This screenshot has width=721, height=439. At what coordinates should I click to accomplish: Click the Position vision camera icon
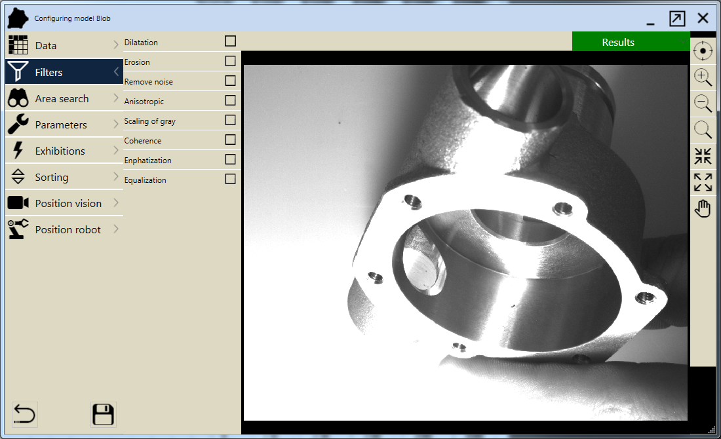18,202
